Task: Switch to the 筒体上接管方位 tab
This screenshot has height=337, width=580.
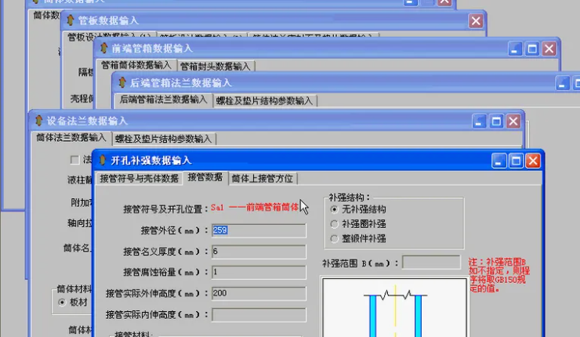Action: pyautogui.click(x=263, y=179)
